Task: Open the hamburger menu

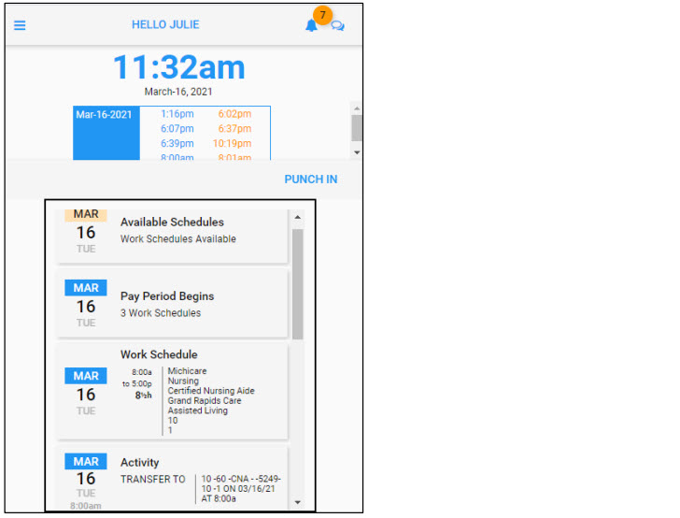Action: pyautogui.click(x=20, y=25)
